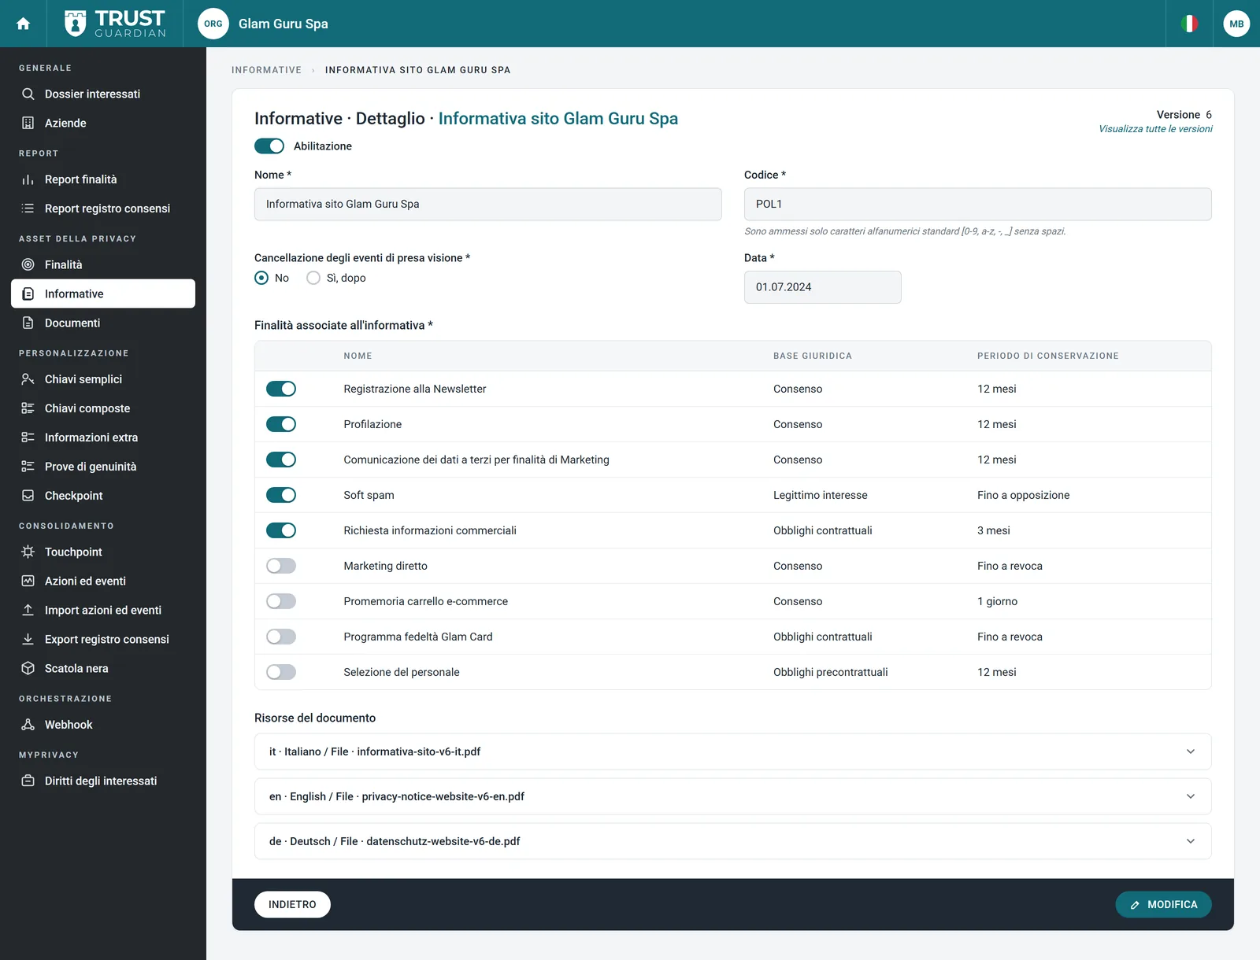Click the INDIETRO button
The width and height of the screenshot is (1260, 960).
(x=292, y=904)
